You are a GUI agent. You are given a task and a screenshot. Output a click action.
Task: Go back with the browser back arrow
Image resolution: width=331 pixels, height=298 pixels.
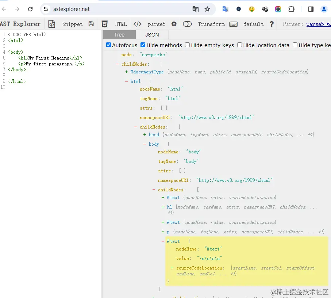[x=4, y=9]
